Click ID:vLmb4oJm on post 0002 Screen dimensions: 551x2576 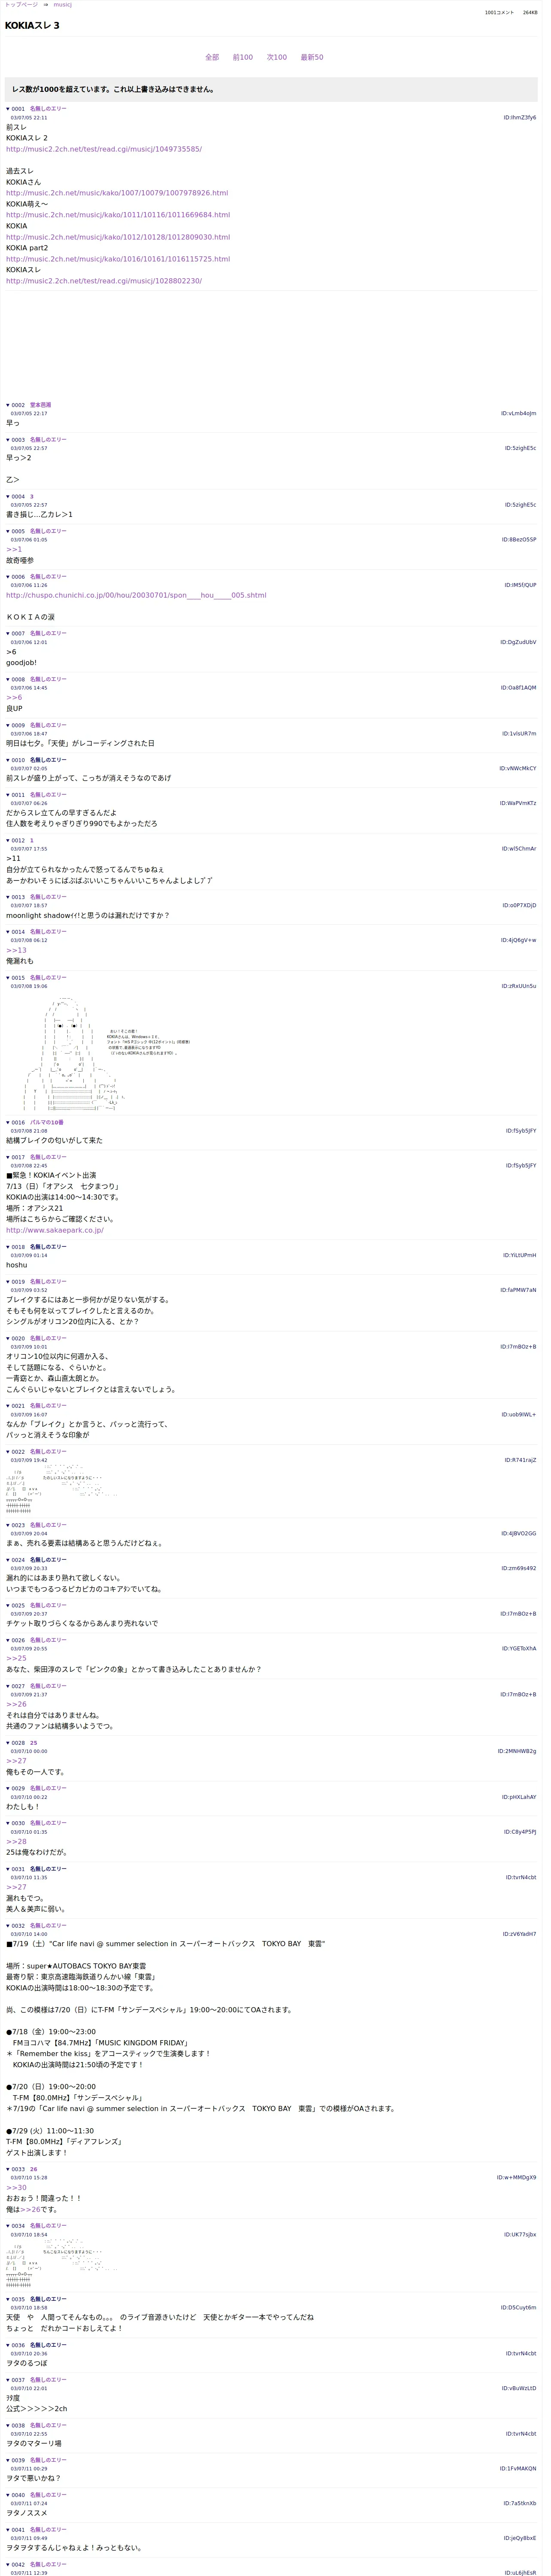click(x=518, y=413)
